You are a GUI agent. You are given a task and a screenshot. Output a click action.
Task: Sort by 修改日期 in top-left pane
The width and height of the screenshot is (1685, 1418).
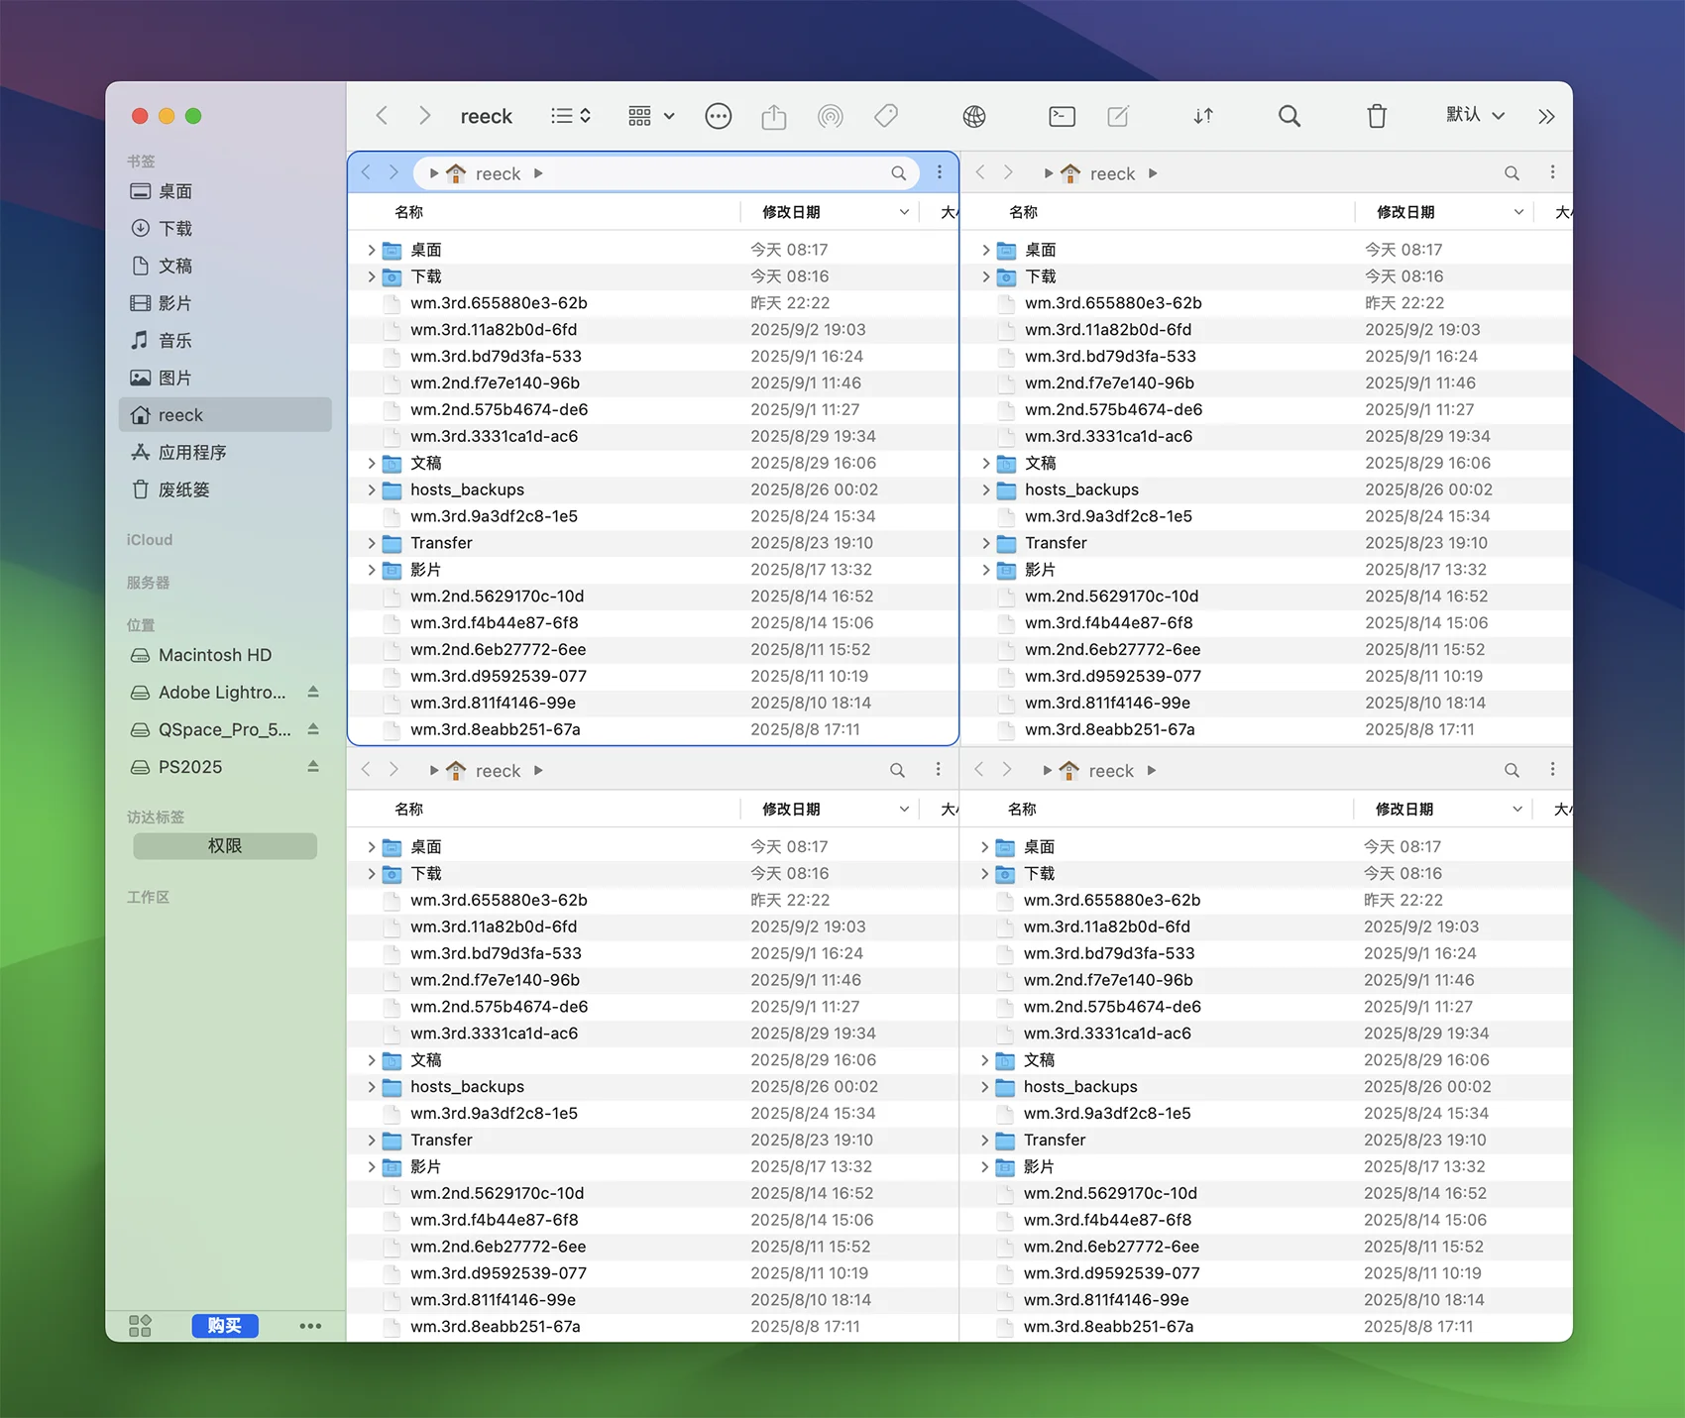coord(830,212)
